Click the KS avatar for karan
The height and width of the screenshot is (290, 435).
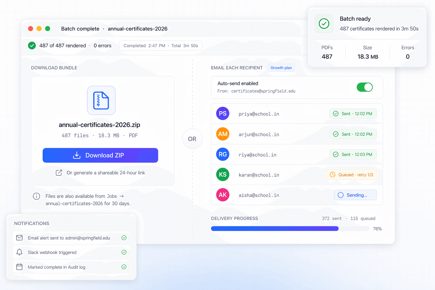tap(223, 174)
